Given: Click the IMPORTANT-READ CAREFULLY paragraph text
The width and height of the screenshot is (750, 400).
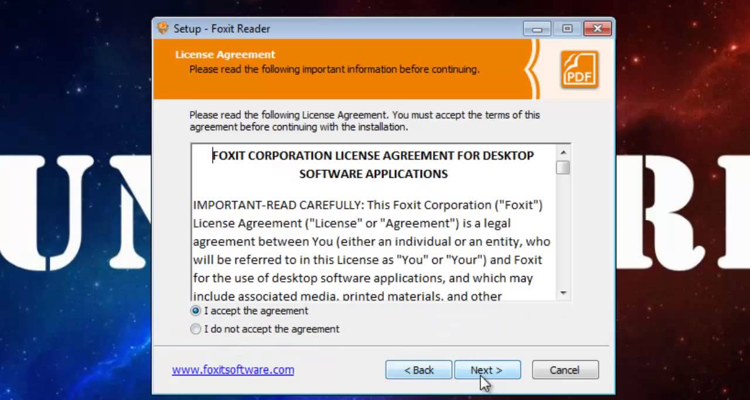Looking at the screenshot, I should coord(371,250).
